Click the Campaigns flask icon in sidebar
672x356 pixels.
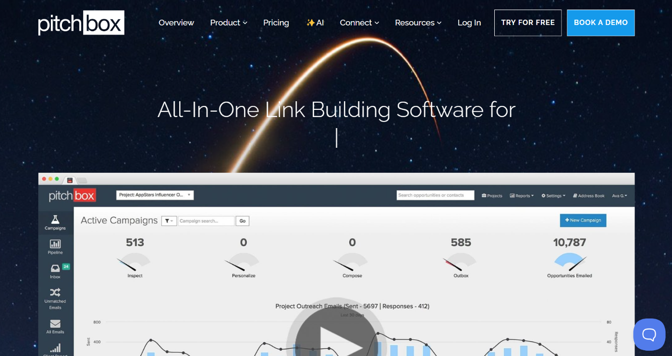tap(55, 220)
